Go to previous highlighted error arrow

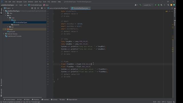click(x=170, y=11)
